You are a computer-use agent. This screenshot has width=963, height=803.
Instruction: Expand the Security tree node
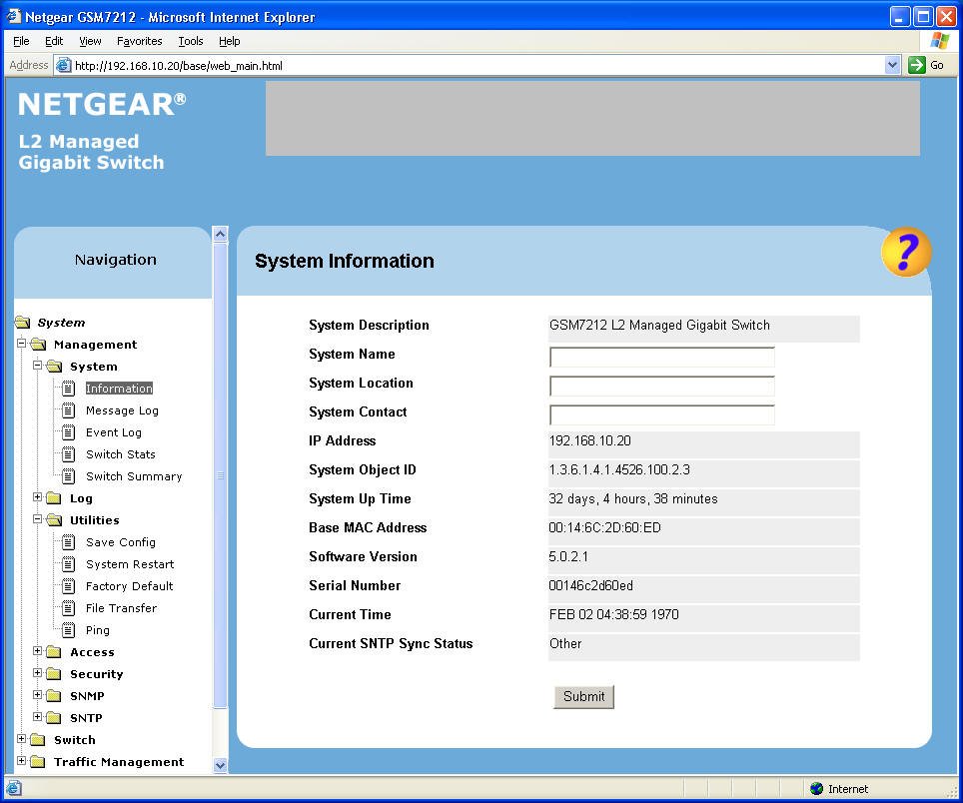tap(38, 673)
